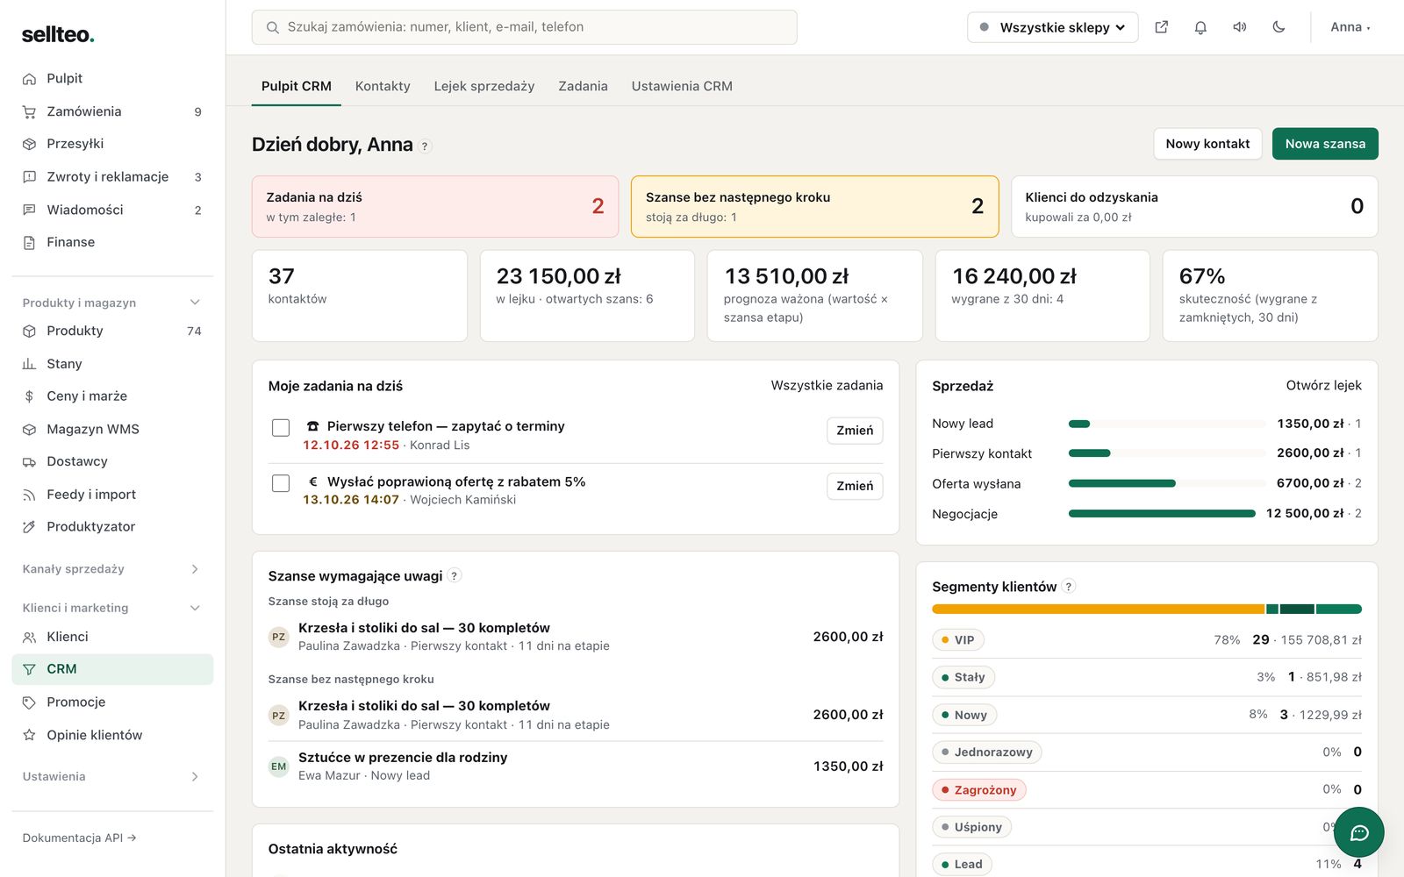The width and height of the screenshot is (1404, 877).
Task: Collapse the Produkty i magazyn section
Action: coord(112,303)
